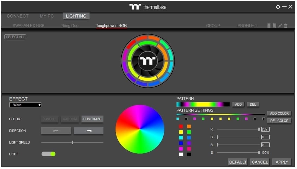The image size is (297, 169).
Task: Select the SINGLE color mode
Action: [50, 119]
